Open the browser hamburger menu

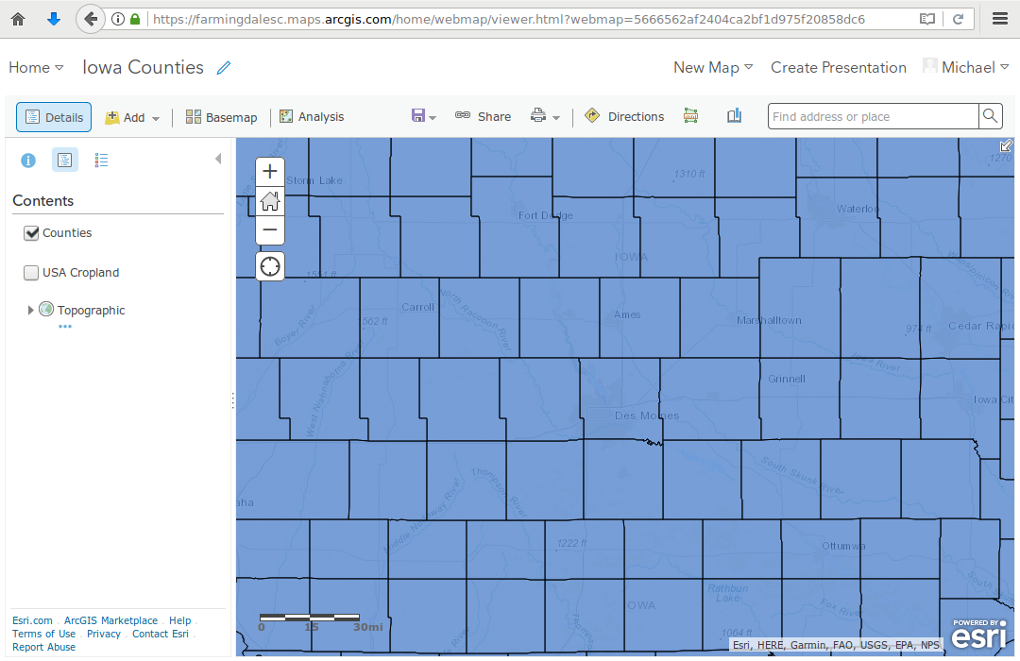[1000, 19]
